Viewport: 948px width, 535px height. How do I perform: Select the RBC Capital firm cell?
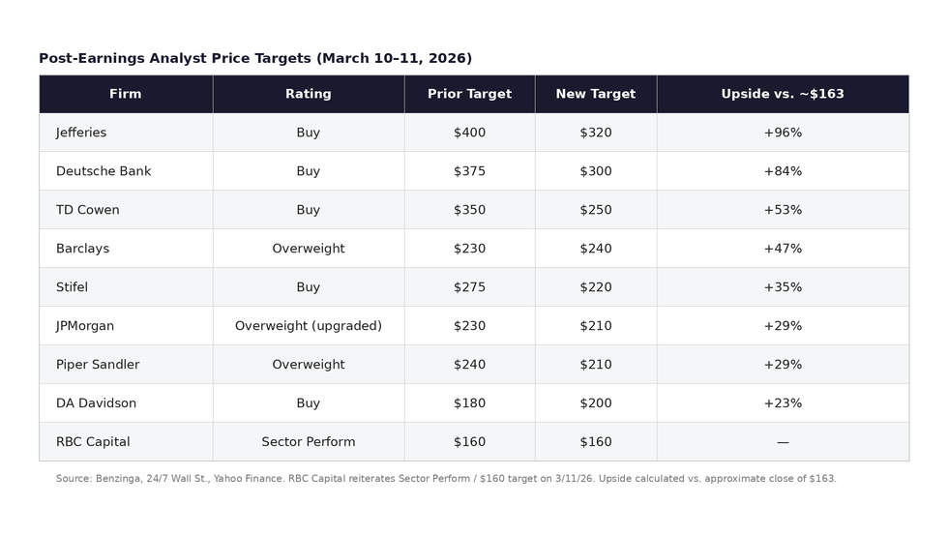[93, 442]
